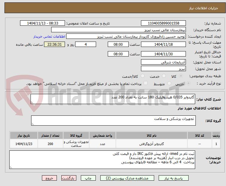Click the شماره نیاز field 1104005899001558

163,23
